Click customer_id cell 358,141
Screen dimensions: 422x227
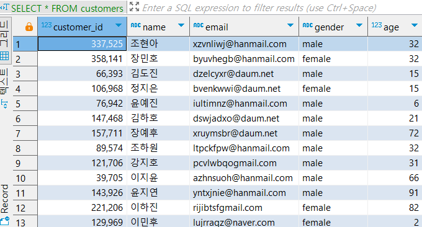click(x=82, y=59)
